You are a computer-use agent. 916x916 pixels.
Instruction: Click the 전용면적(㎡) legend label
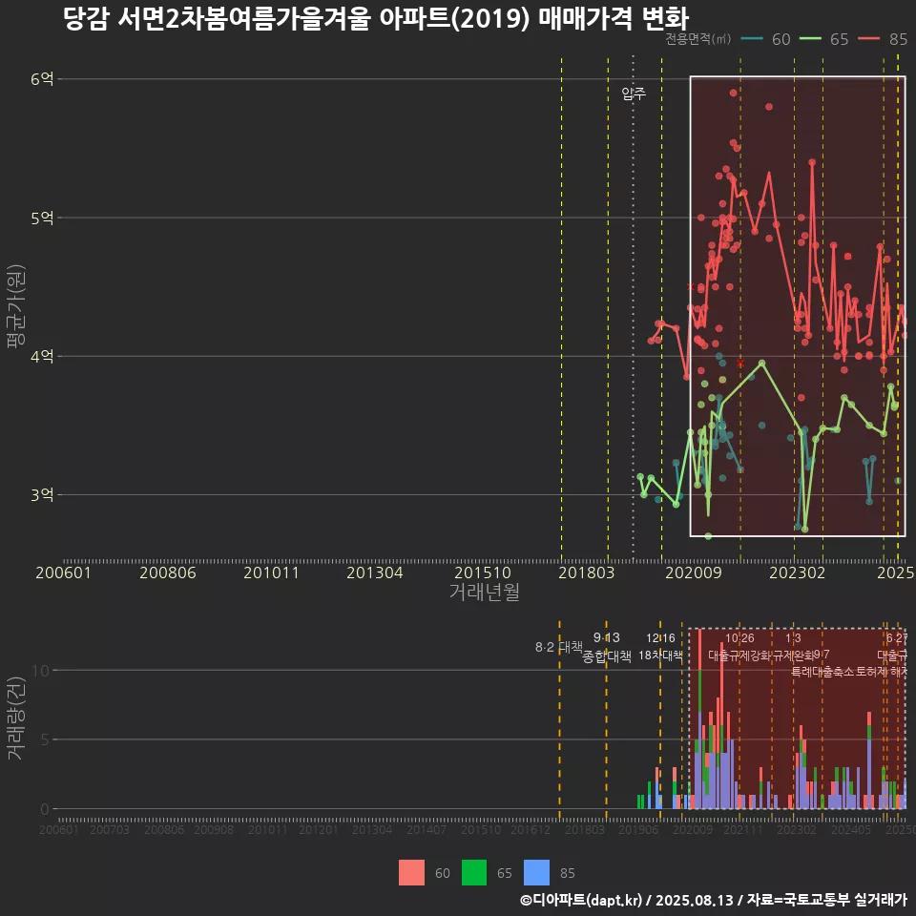698,38
